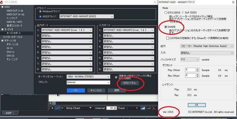Toggle the 演奏停止時非アクティブの場合 checkbox
237x119 pixels.
point(116,77)
